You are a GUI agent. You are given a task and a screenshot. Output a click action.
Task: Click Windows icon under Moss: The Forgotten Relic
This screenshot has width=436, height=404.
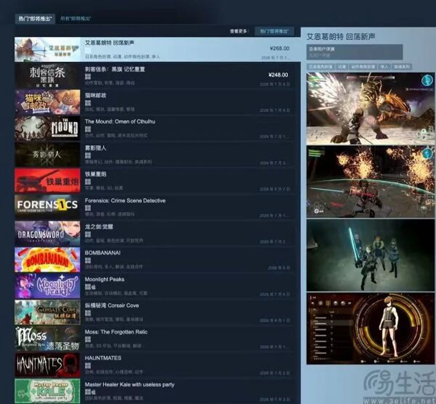pyautogui.click(x=88, y=339)
